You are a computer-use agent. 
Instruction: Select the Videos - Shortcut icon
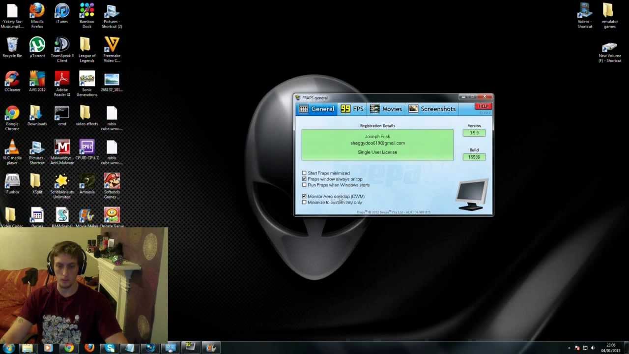[585, 16]
